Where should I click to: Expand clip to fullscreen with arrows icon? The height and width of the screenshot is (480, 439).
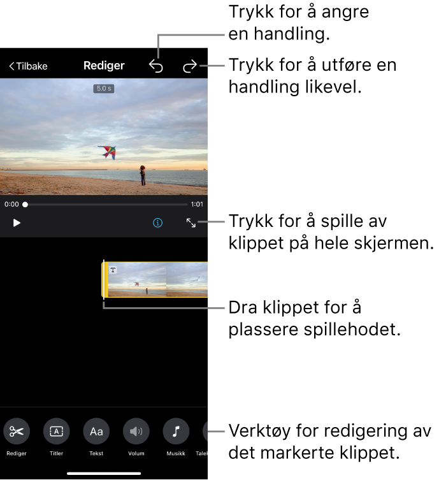[191, 223]
